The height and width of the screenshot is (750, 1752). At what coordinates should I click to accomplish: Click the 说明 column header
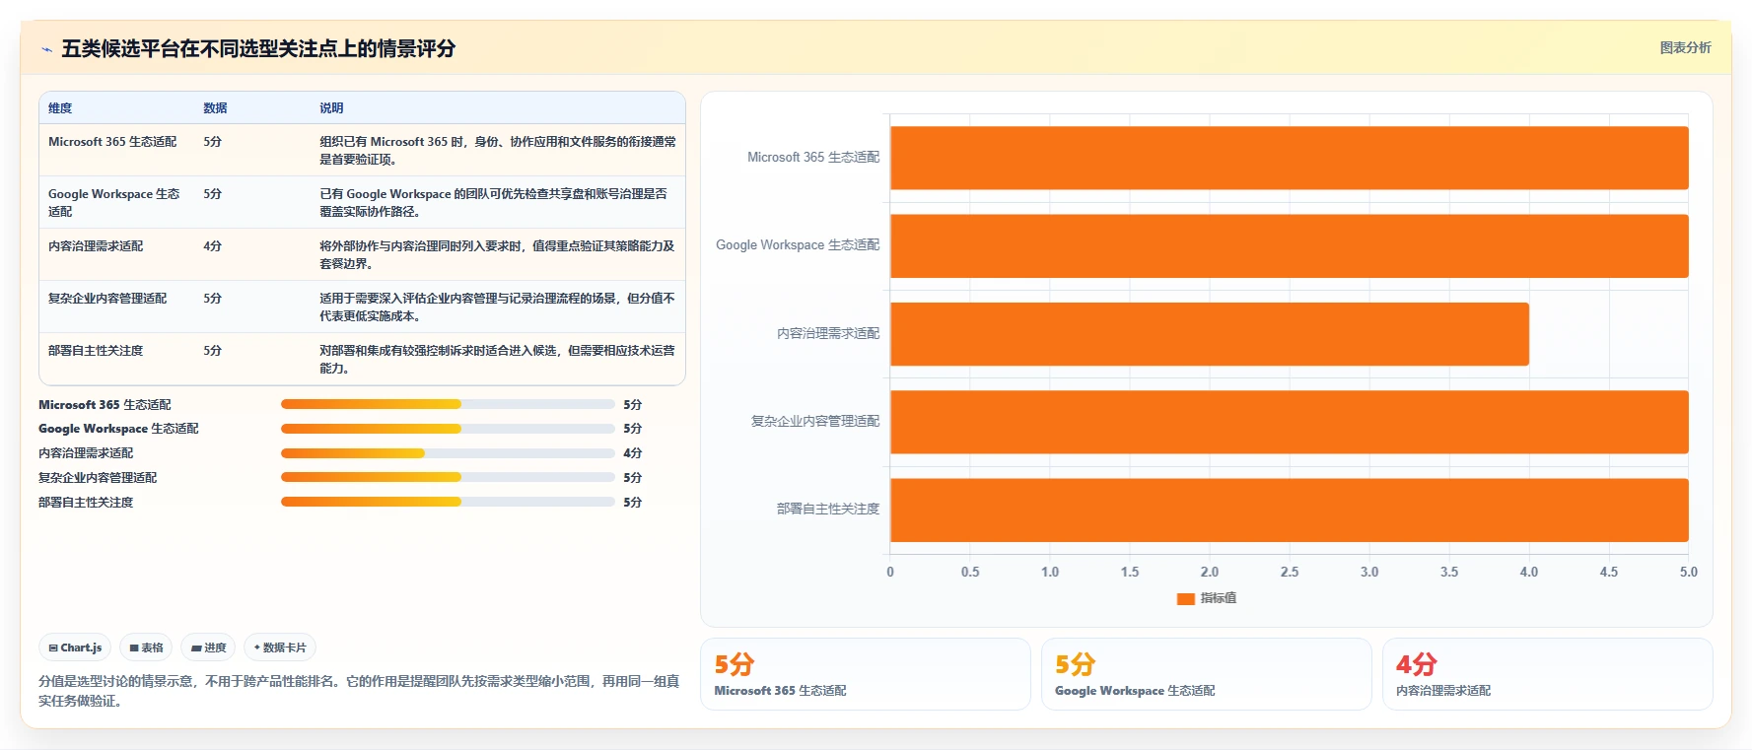[x=331, y=108]
